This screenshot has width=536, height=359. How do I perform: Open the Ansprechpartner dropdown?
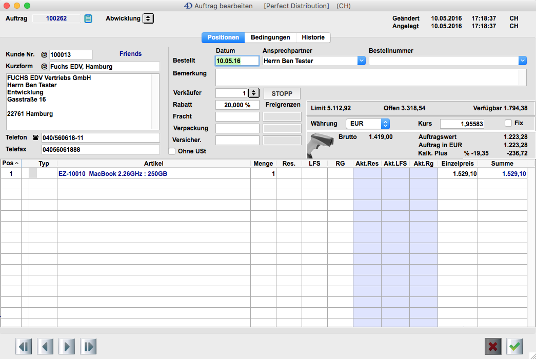pos(361,61)
